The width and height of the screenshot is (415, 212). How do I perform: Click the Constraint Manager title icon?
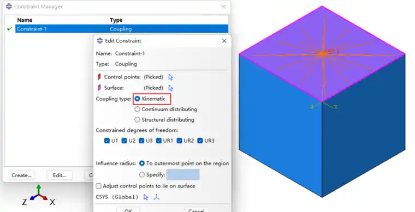click(9, 7)
